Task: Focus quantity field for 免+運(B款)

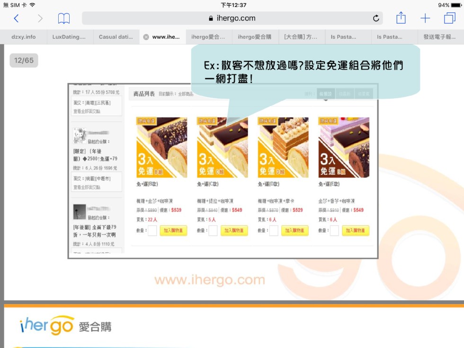Action: (x=152, y=231)
